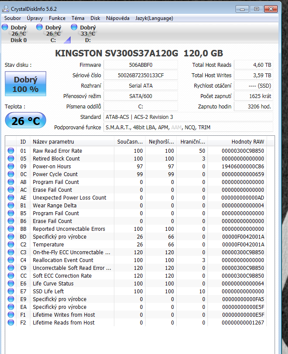Select the Temperature attribute name
Viewport: 288px width, 354px height.
click(48, 245)
